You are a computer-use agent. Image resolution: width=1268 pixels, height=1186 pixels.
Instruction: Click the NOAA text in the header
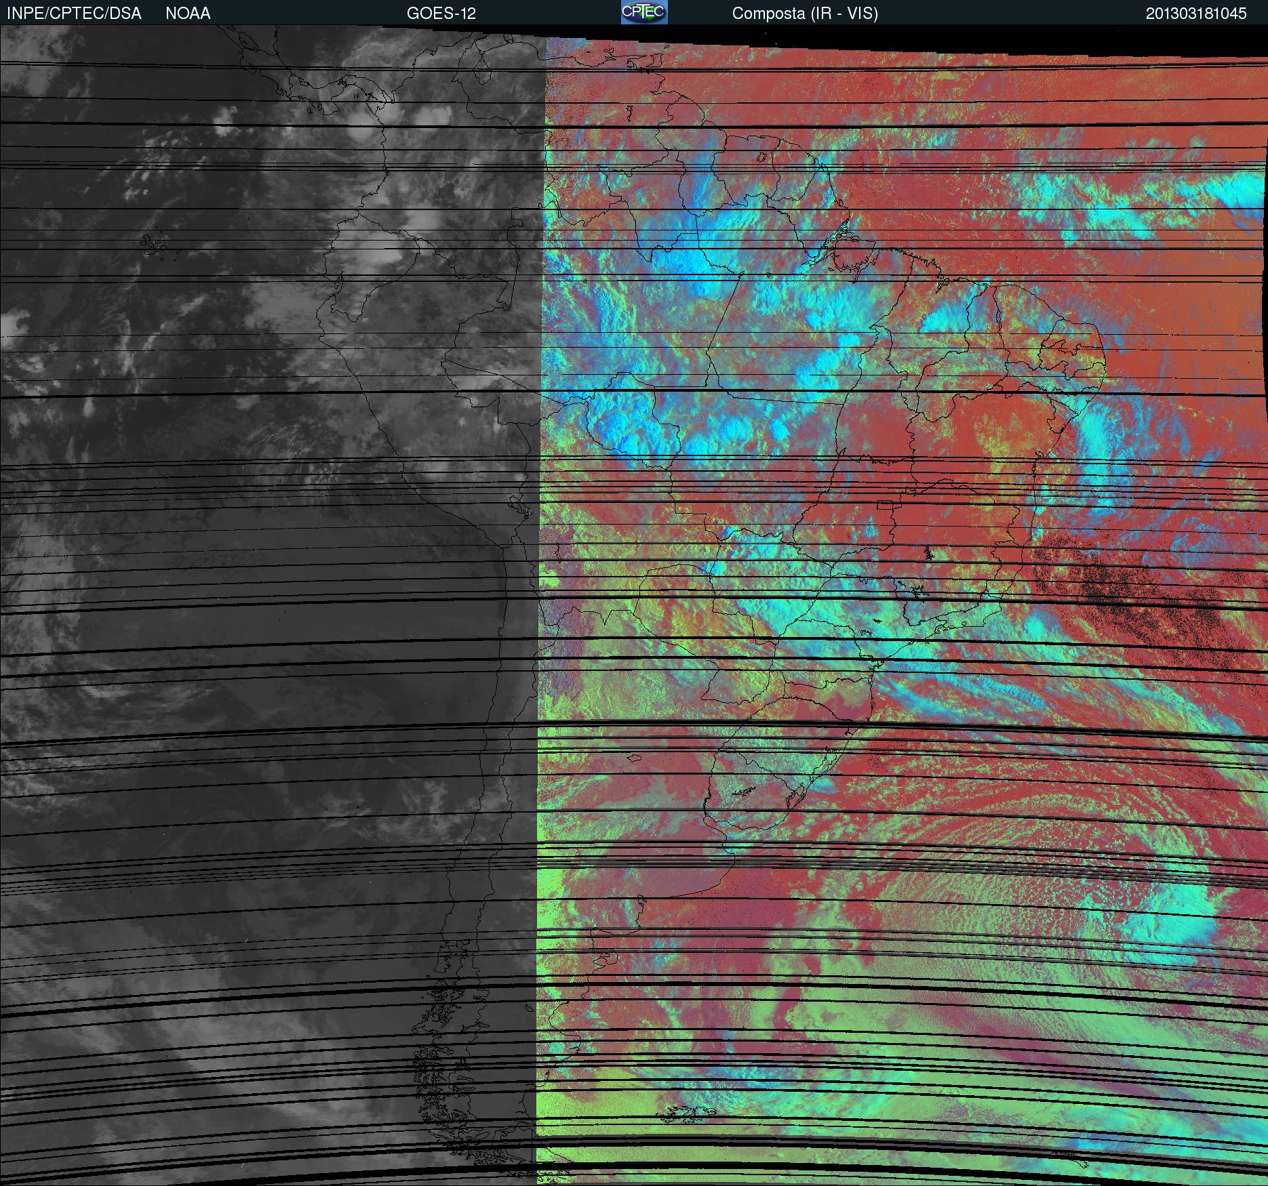pos(188,14)
